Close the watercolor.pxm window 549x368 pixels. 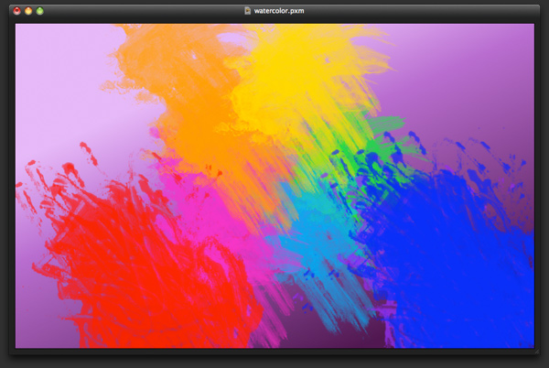coord(16,11)
